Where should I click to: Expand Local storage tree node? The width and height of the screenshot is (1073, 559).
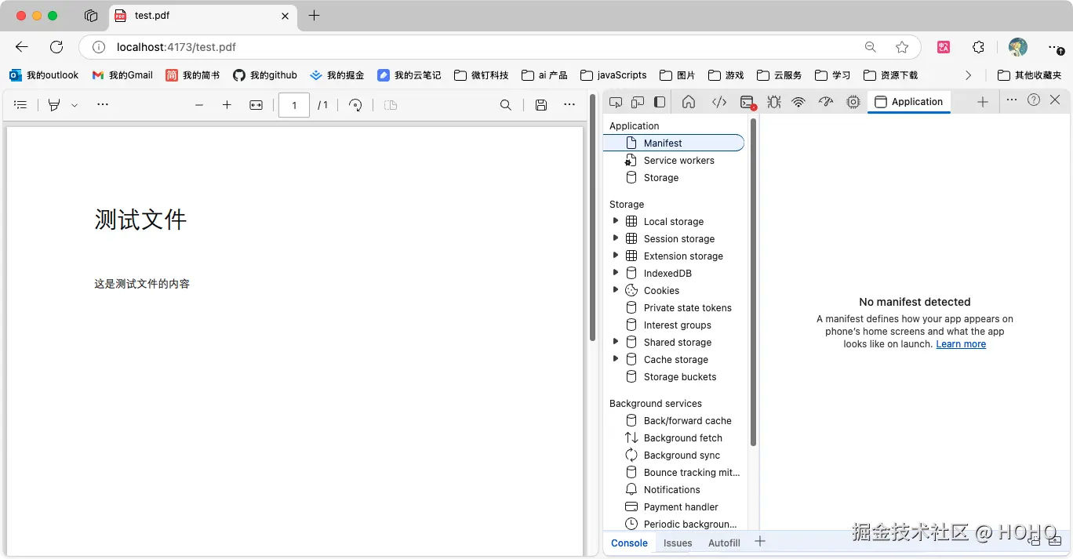pos(616,221)
